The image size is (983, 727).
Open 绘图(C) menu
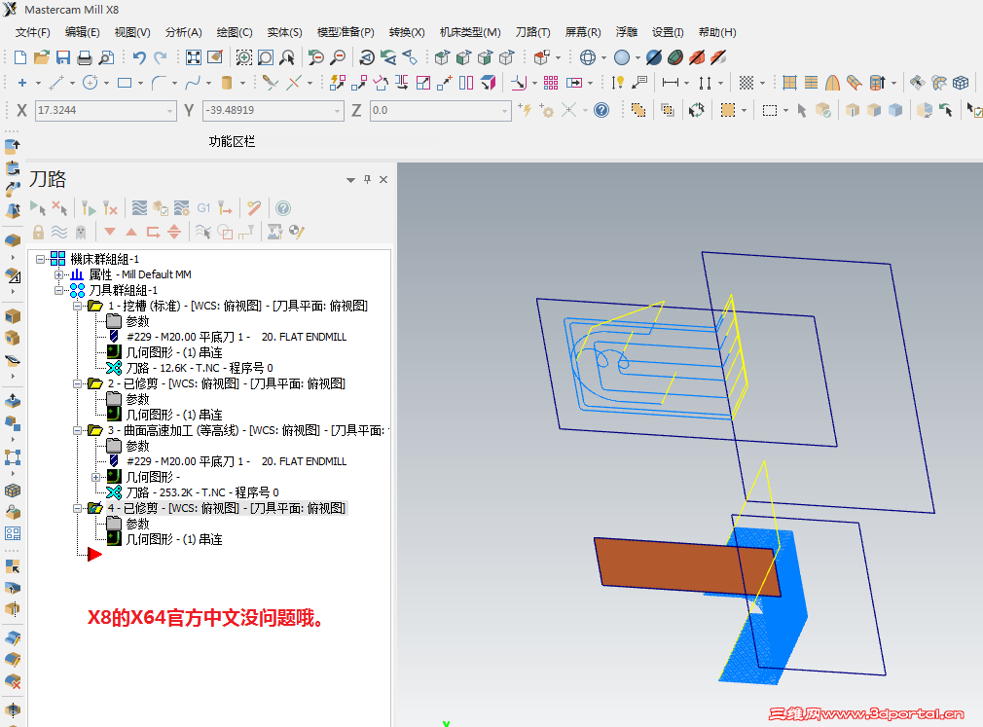(x=235, y=32)
